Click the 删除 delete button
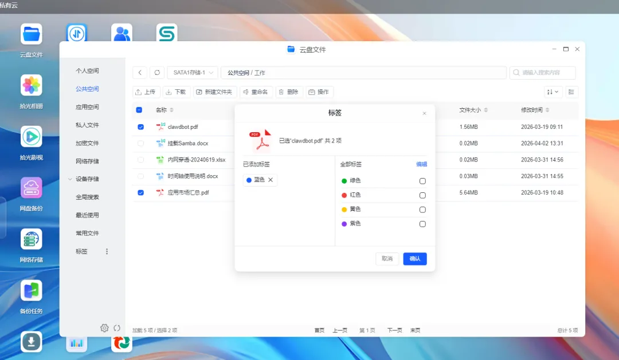 [x=289, y=92]
